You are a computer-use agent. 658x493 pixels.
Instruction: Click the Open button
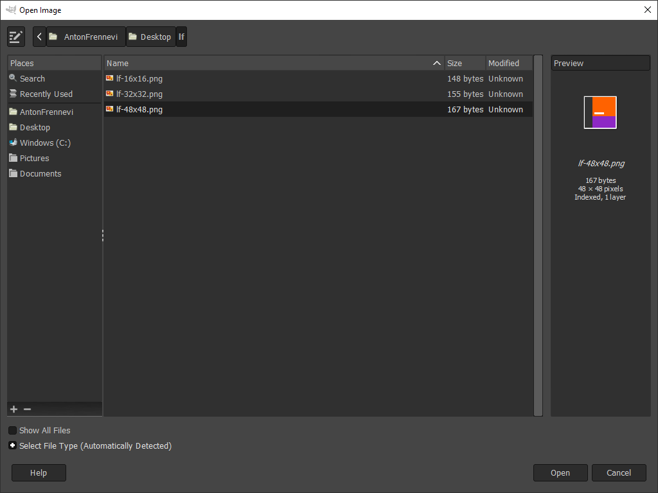tap(560, 473)
